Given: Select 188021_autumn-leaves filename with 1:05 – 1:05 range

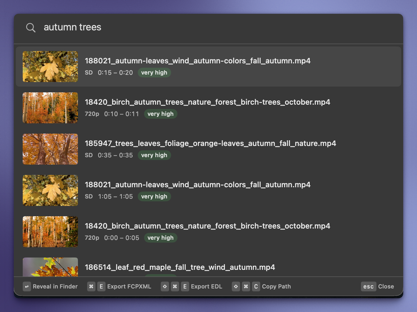Looking at the screenshot, I should (x=198, y=185).
